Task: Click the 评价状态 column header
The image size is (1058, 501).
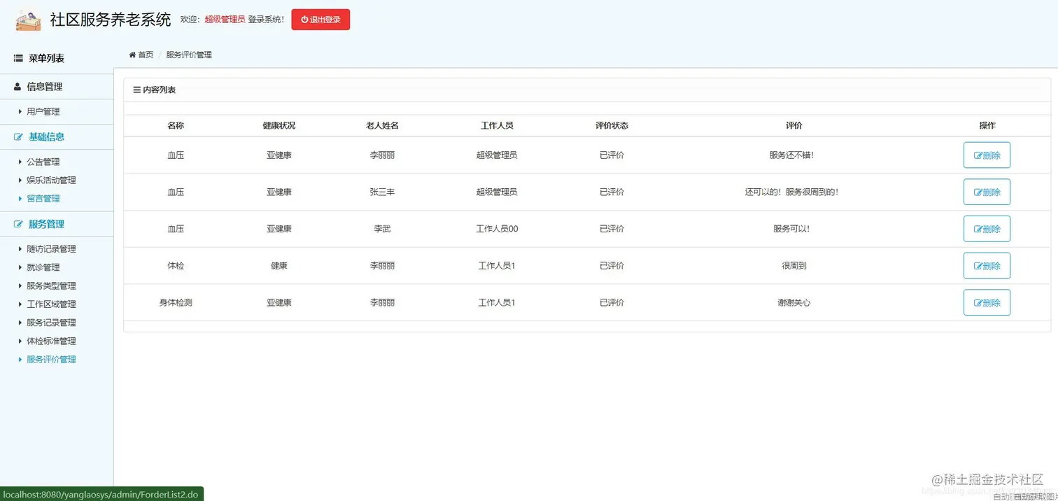Action: [x=612, y=125]
